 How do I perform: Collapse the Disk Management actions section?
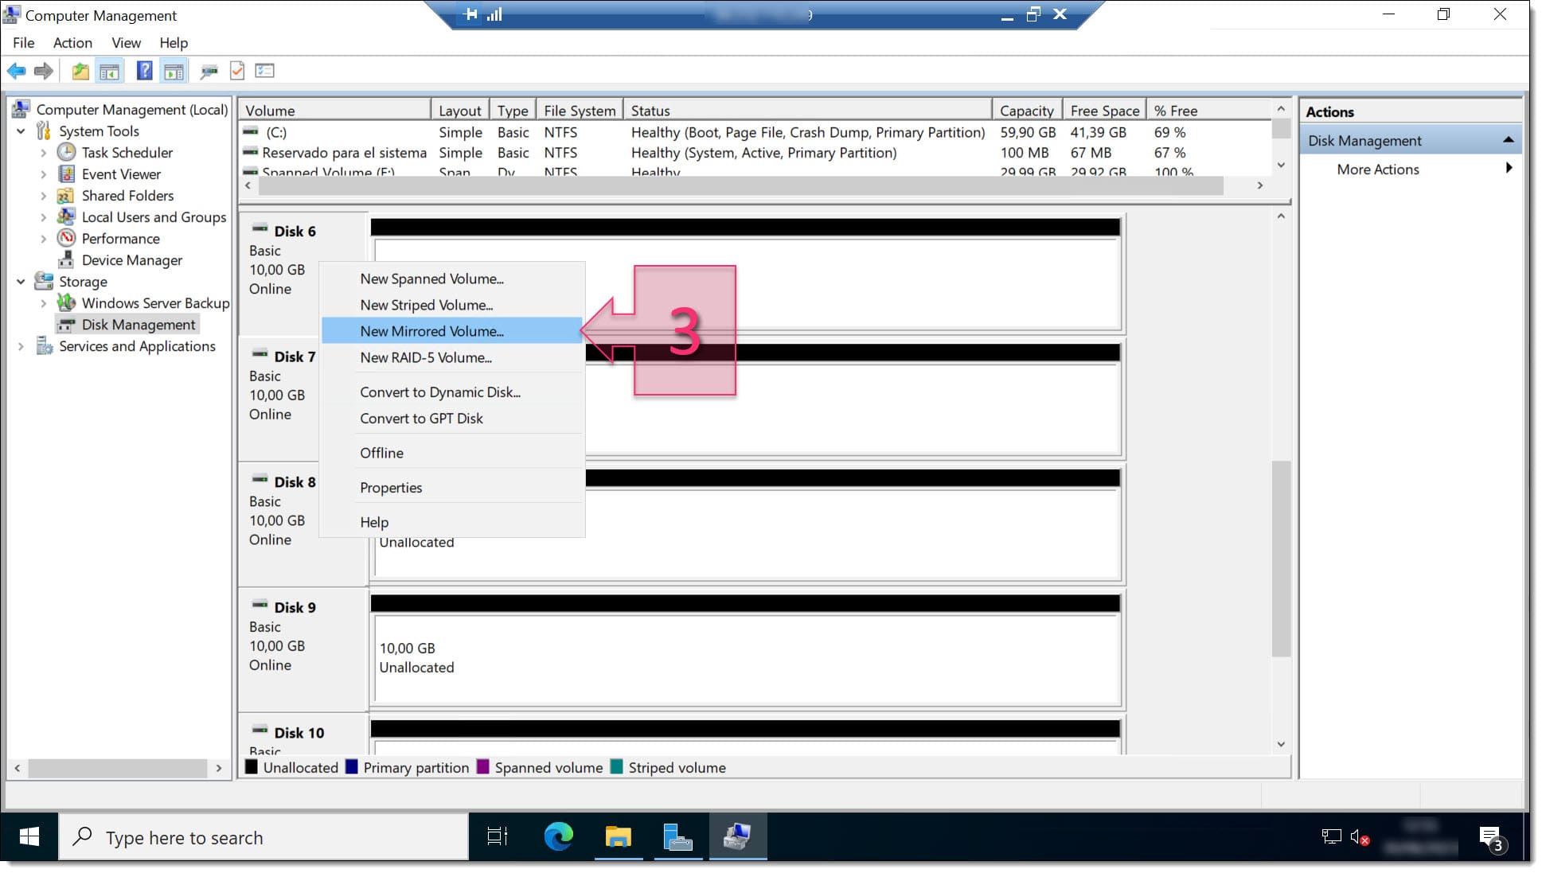[x=1508, y=140]
